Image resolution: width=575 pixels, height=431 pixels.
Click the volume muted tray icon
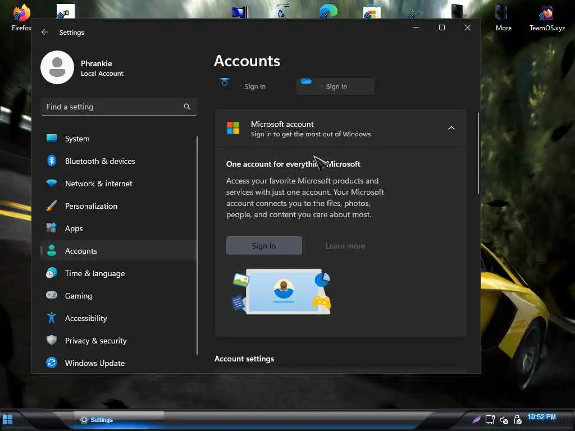point(504,420)
